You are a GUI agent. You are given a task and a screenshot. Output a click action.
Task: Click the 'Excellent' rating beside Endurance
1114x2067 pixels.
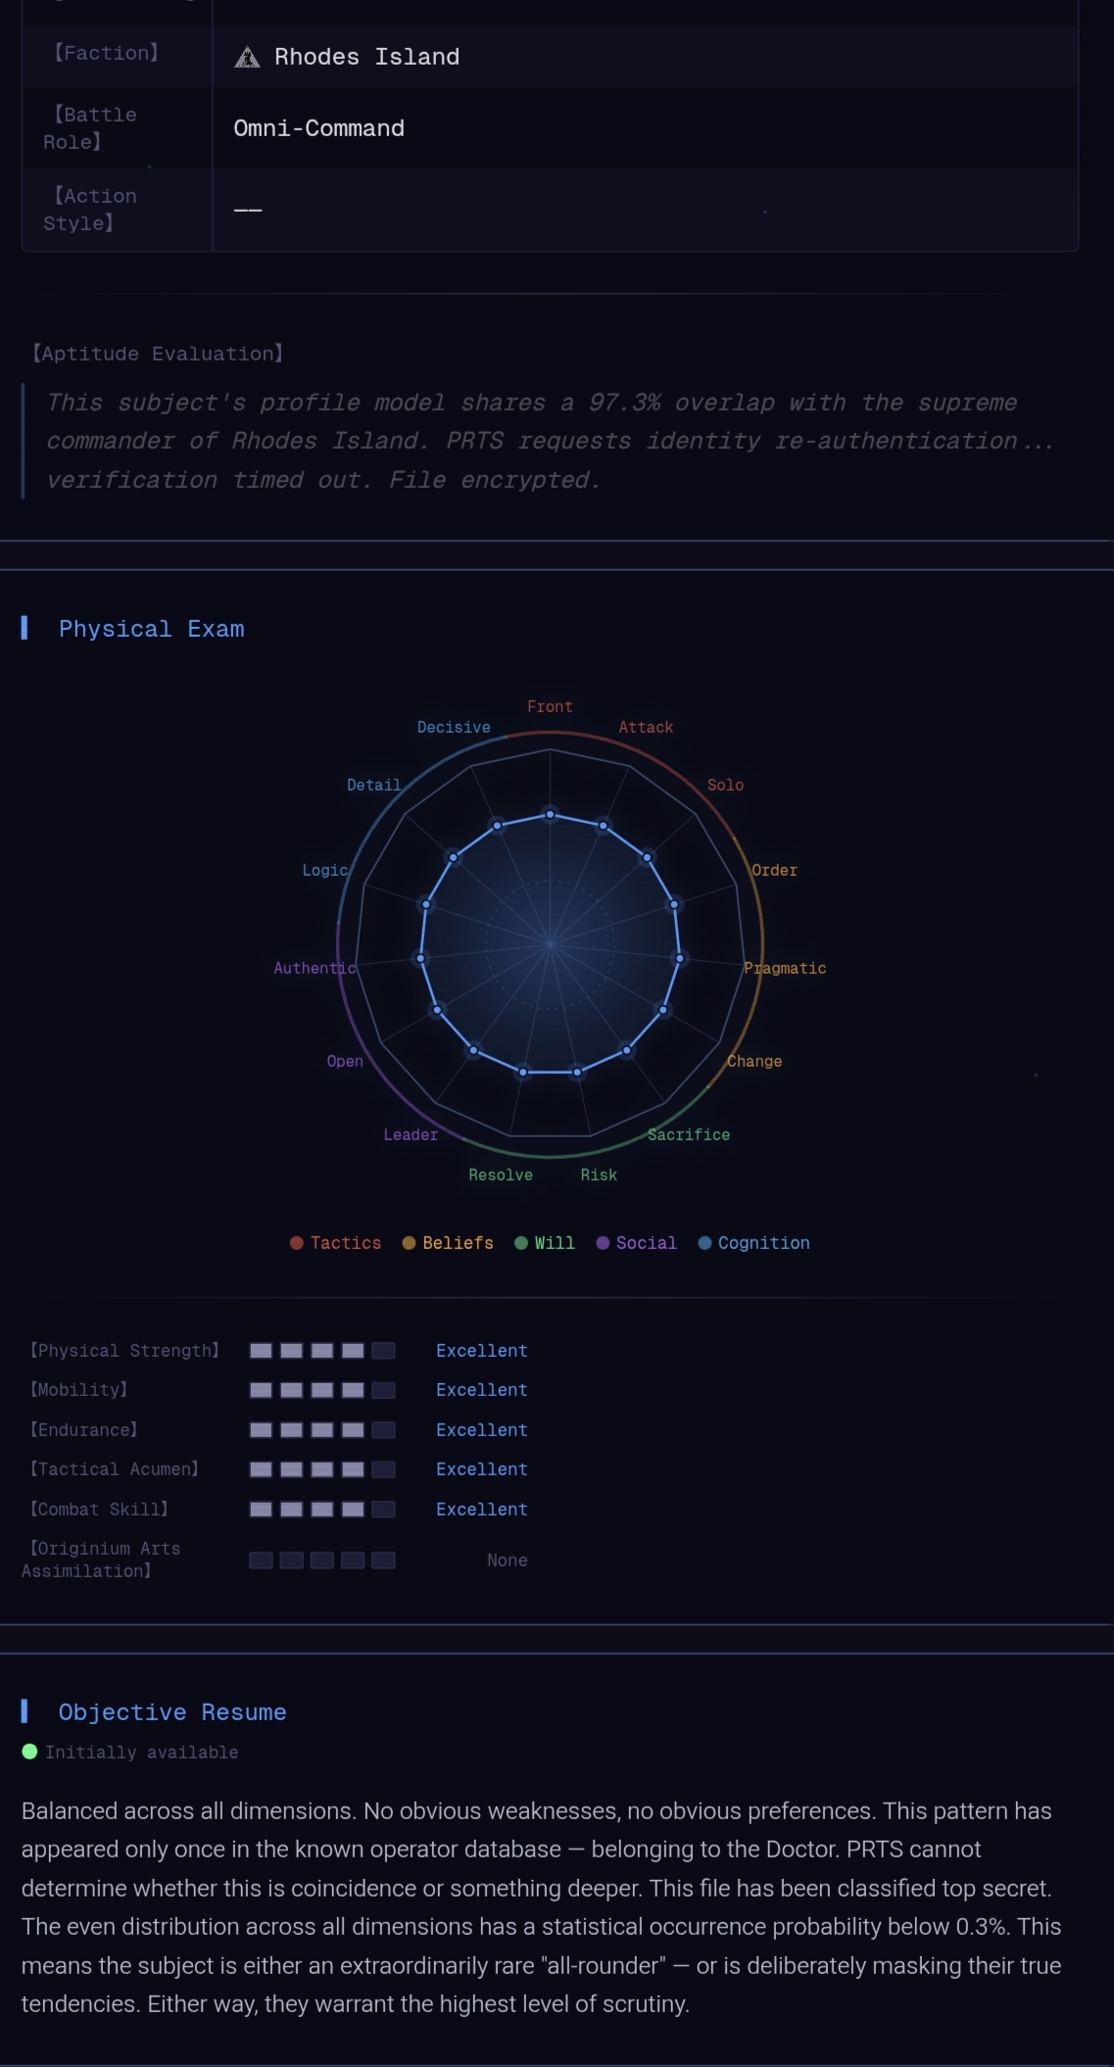482,1430
